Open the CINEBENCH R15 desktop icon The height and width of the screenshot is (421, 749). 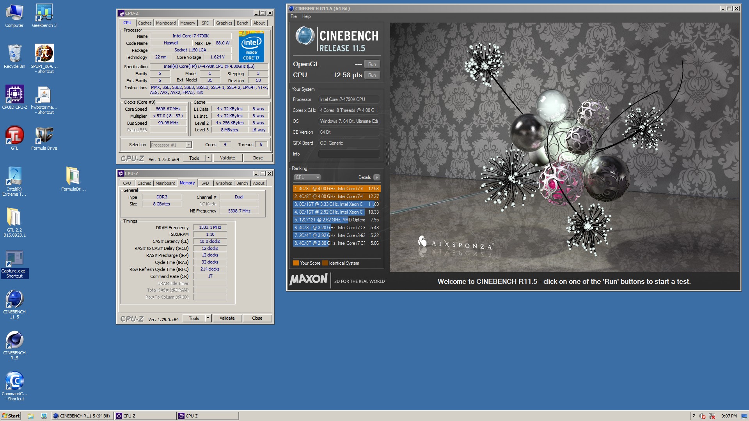(x=14, y=345)
